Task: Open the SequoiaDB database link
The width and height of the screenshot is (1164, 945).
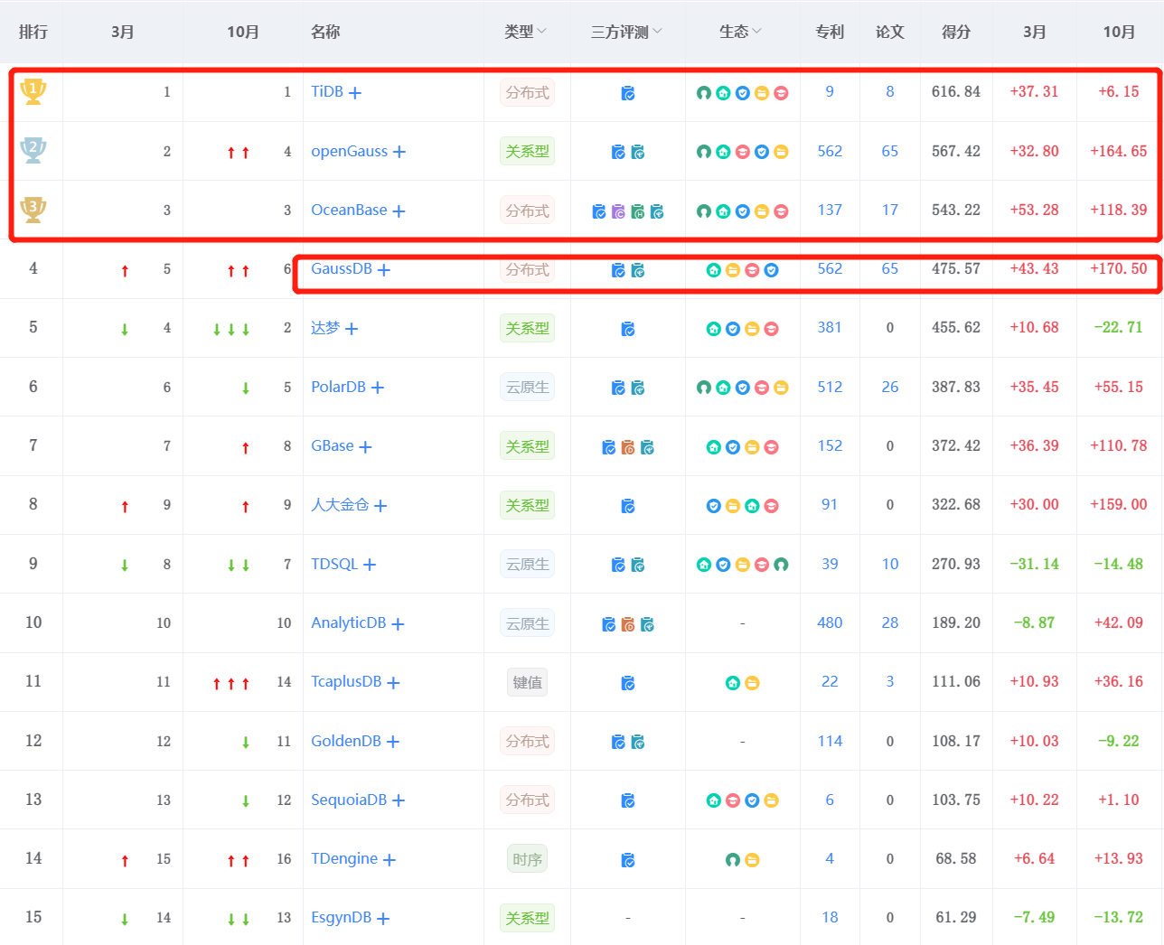Action: pyautogui.click(x=349, y=800)
